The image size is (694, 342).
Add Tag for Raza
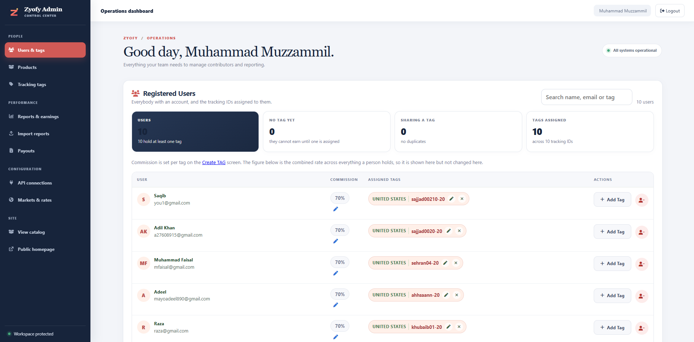point(612,327)
